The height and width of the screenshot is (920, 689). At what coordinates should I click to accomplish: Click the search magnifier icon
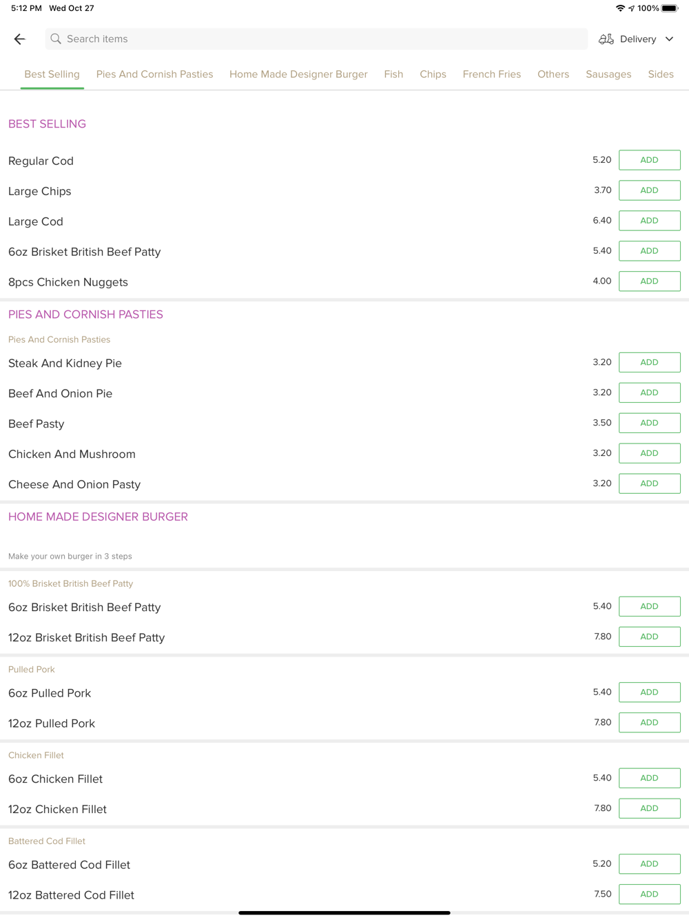(x=56, y=39)
